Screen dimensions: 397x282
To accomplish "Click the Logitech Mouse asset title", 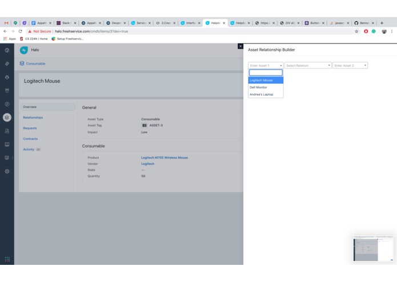I will pyautogui.click(x=42, y=81).
